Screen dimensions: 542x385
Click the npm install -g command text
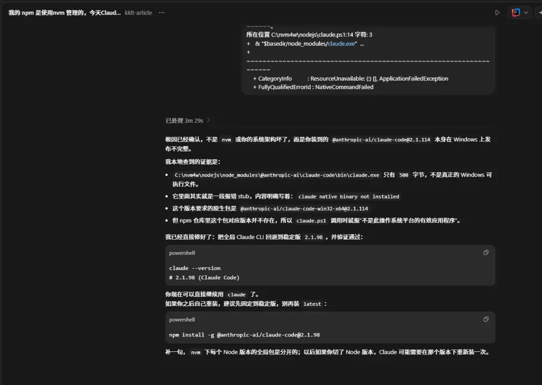click(x=244, y=334)
